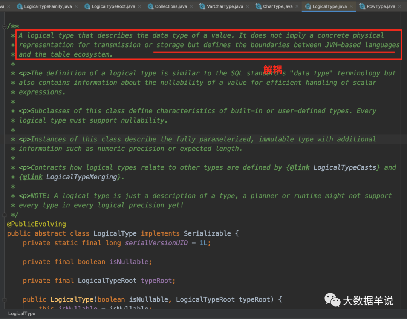Click the LogicalTypeFamily.java file type icon

(x=20, y=6)
